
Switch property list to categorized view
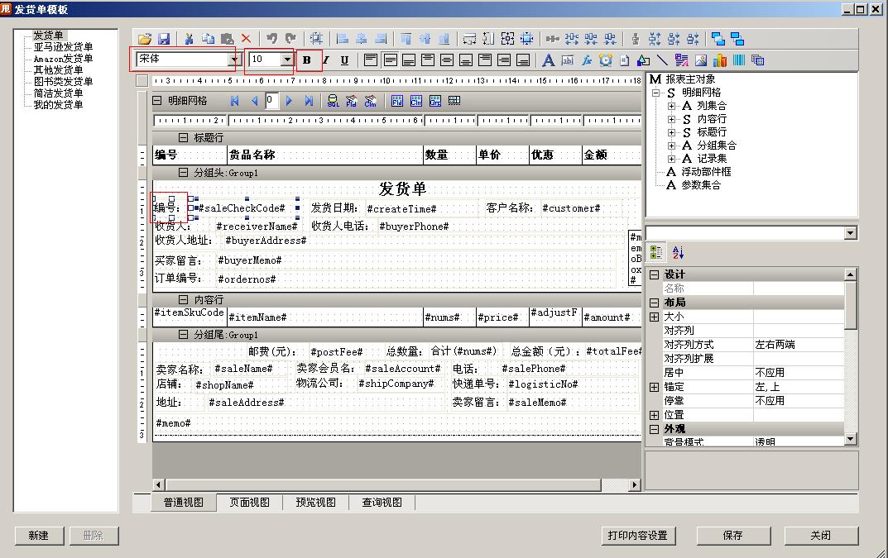(x=655, y=252)
